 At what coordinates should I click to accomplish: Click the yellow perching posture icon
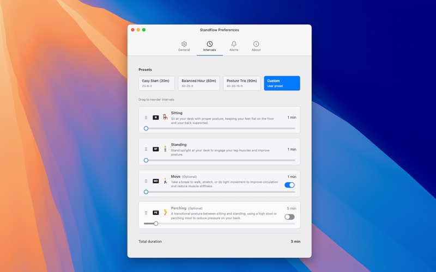tap(165, 212)
